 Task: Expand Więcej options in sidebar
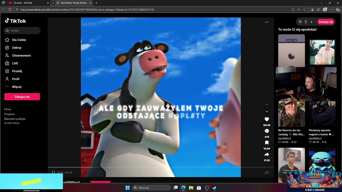[x=13, y=87]
